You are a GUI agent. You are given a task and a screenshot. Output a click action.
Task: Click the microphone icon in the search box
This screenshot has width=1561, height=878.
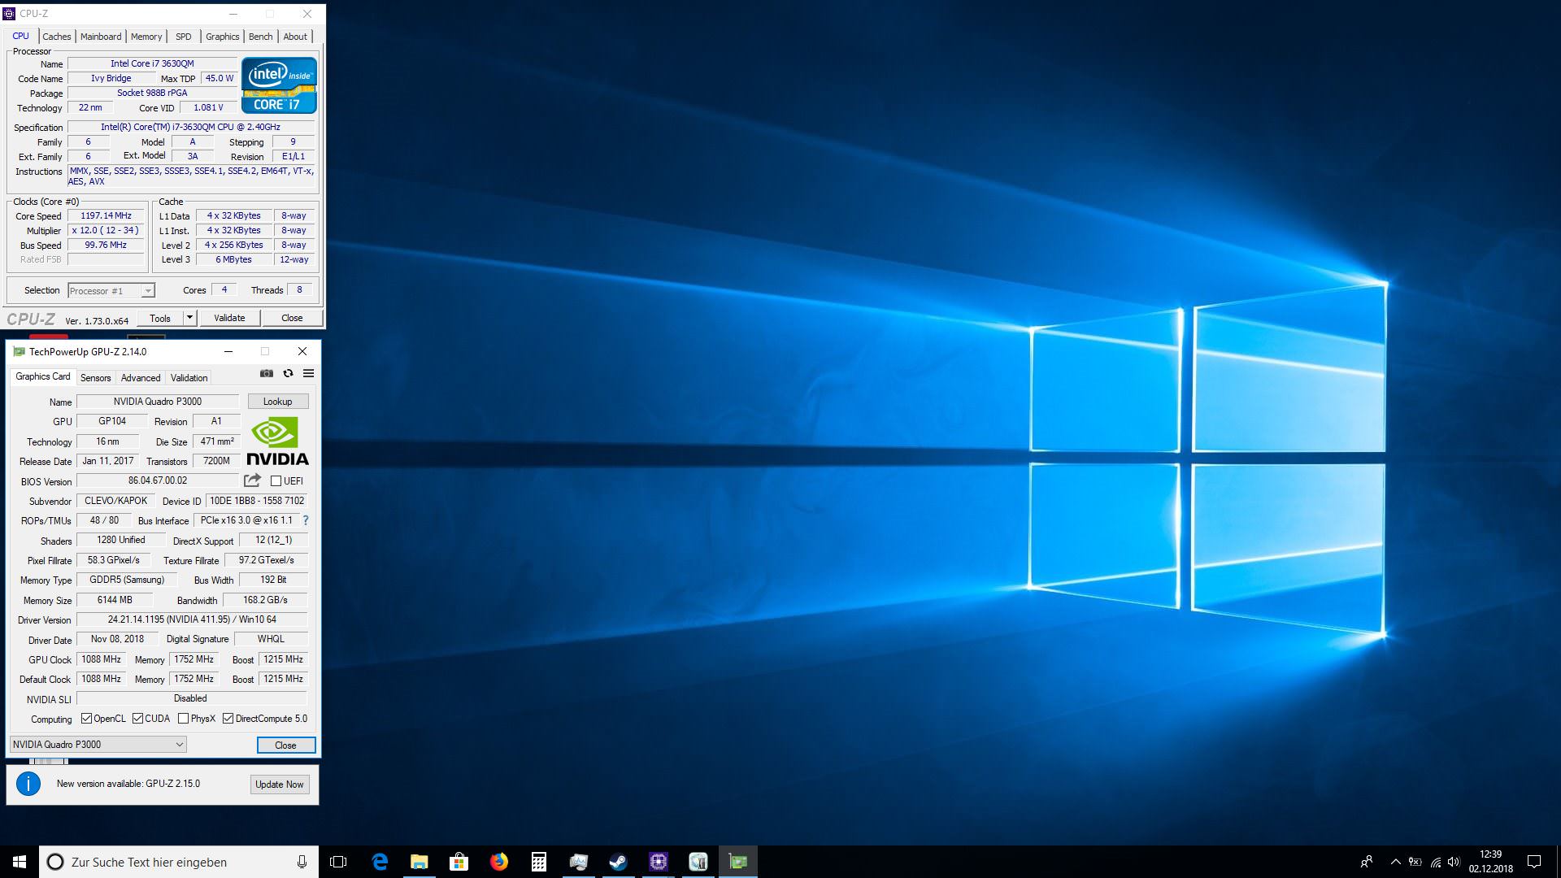[302, 862]
